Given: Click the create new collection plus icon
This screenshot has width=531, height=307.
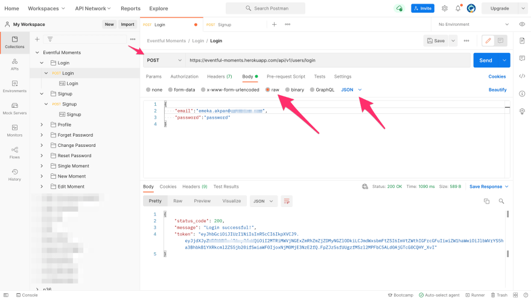Looking at the screenshot, I should (37, 39).
